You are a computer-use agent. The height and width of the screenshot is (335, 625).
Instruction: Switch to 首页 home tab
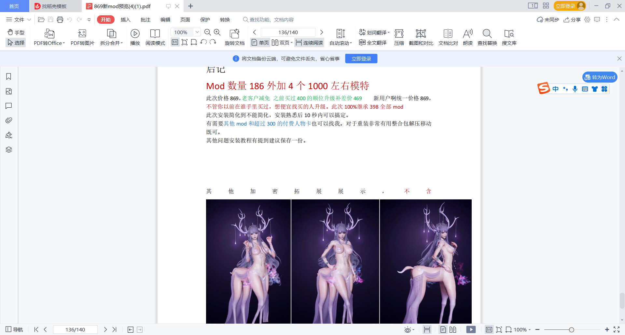tap(14, 6)
